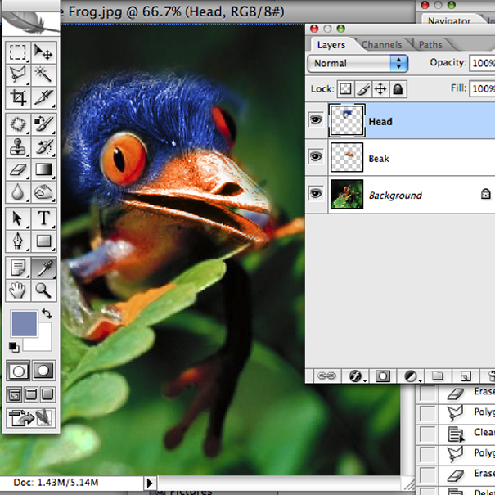Select the Magic Wand tool
The width and height of the screenshot is (495, 495).
pyautogui.click(x=43, y=75)
